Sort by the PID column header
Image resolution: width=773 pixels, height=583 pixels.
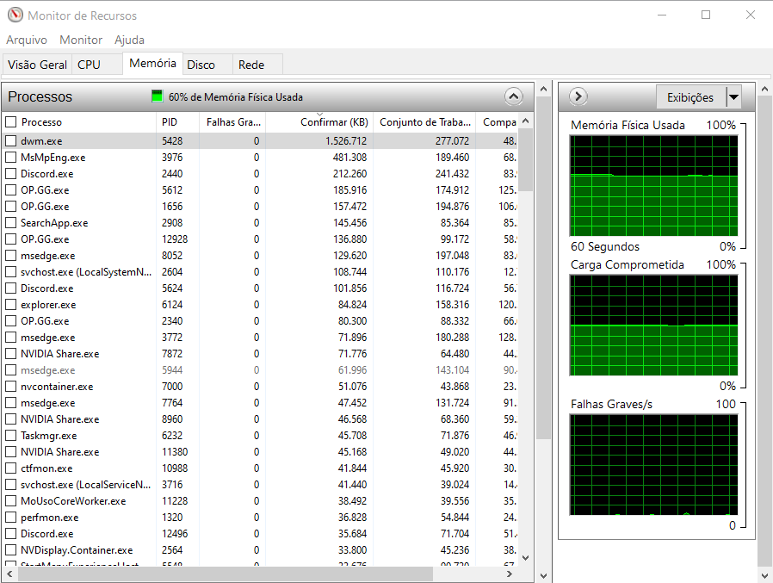177,121
